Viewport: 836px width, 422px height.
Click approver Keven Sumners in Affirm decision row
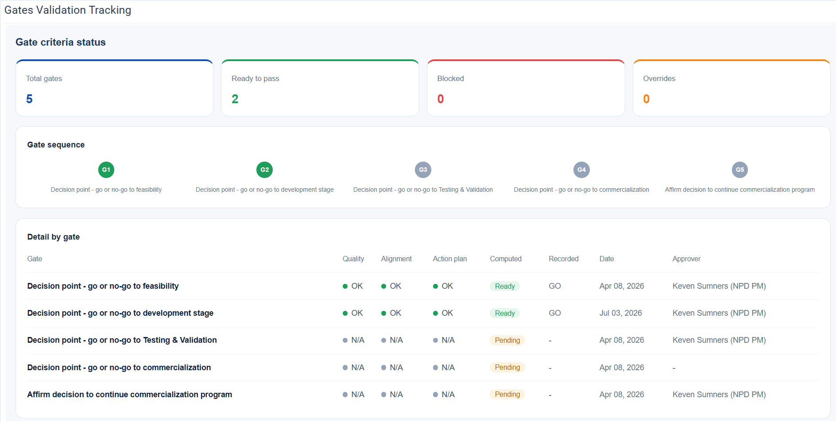click(719, 395)
